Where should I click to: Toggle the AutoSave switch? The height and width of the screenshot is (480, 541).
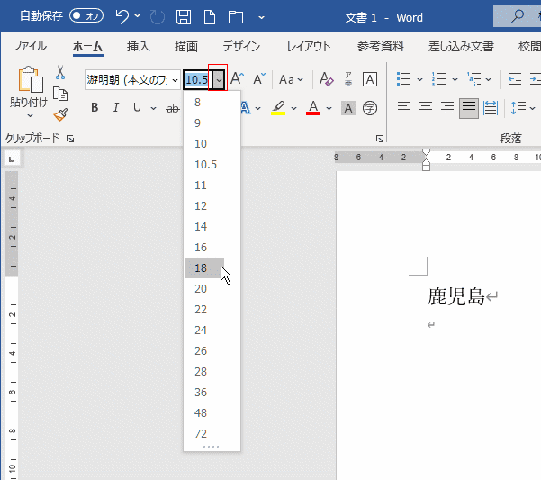[x=86, y=16]
